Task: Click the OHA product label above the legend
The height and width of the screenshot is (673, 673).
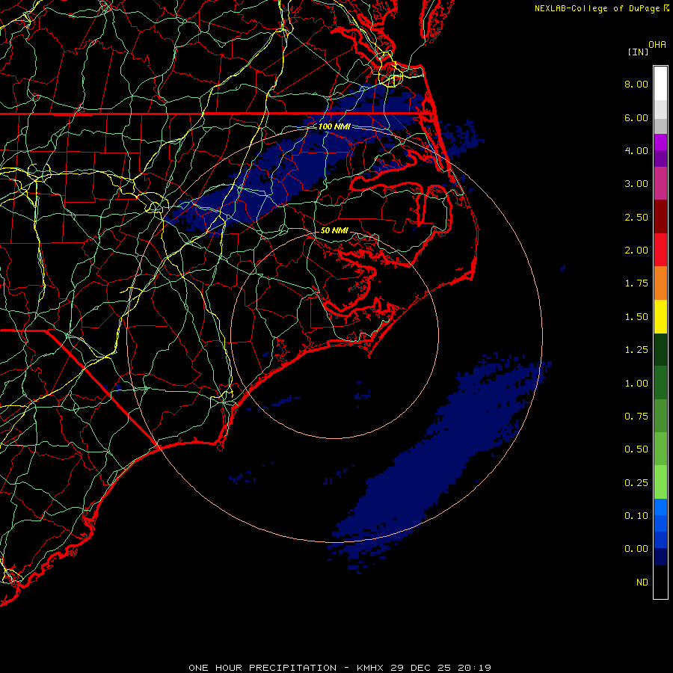Action: click(657, 45)
